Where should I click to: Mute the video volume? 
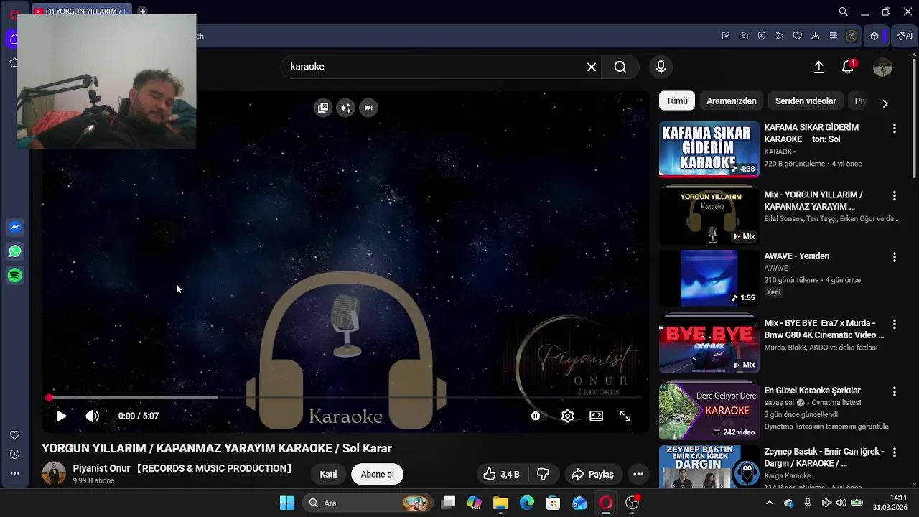point(92,416)
